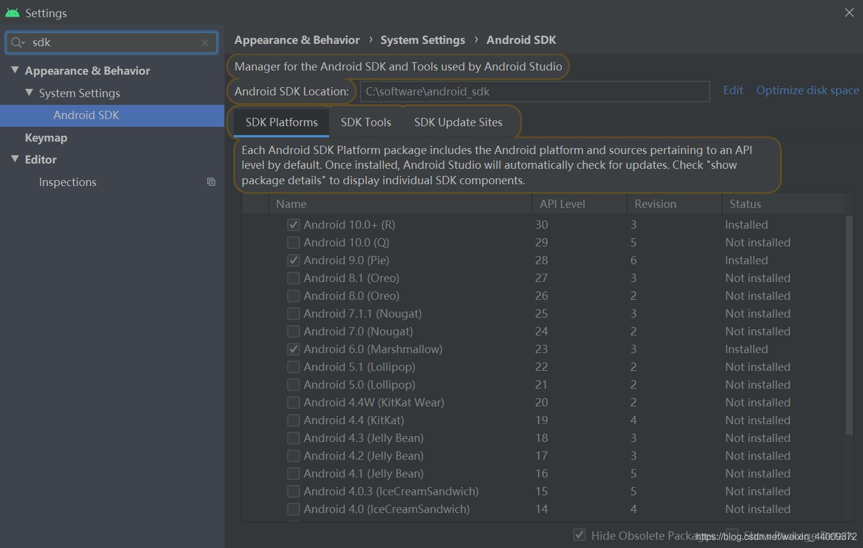Check Android 5.1 (Lollipop) platform
The image size is (863, 548).
coord(294,367)
